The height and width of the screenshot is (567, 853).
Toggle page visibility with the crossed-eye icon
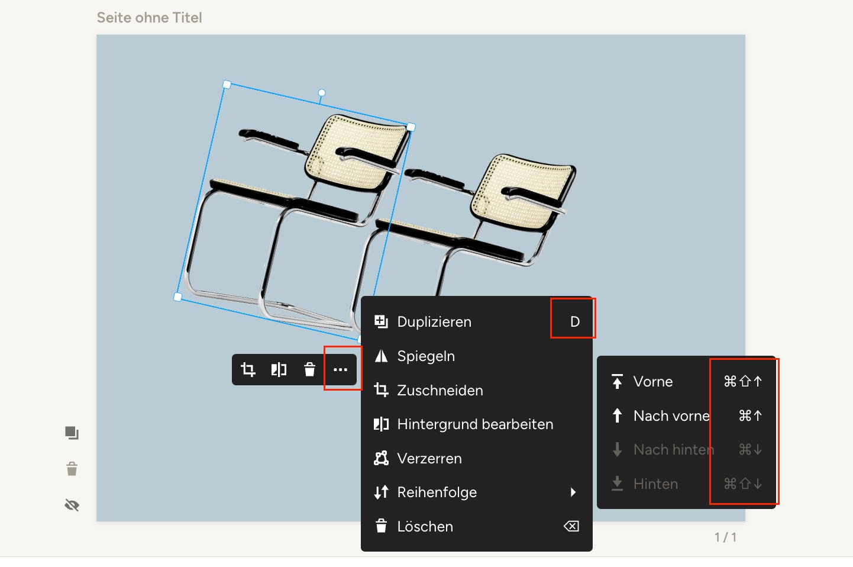72,505
